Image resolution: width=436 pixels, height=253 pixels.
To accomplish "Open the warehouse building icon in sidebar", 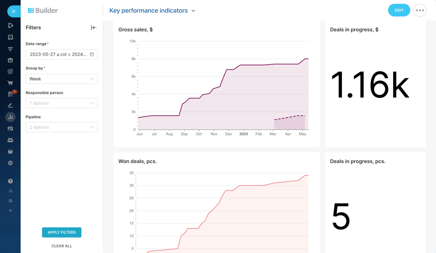I will 10,60.
